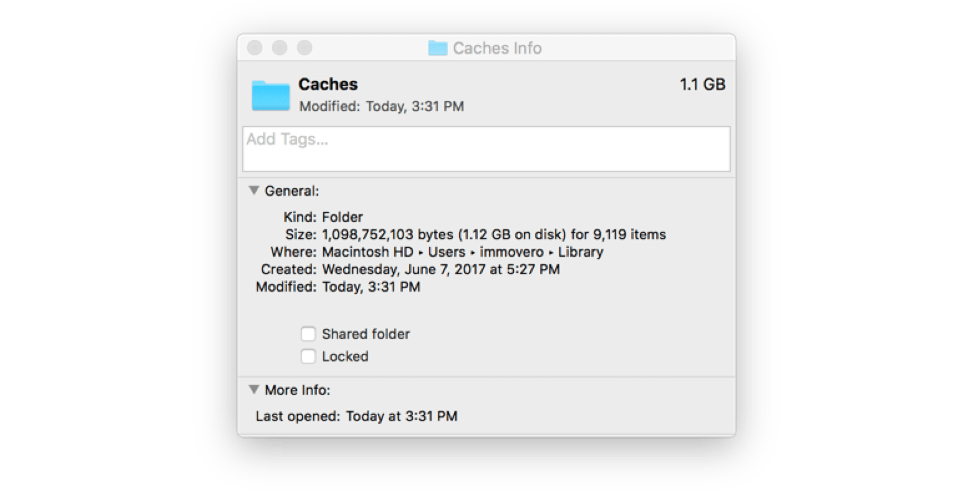Viewport: 973px width, 491px height.
Task: Click Library in the Where path
Action: click(x=581, y=252)
